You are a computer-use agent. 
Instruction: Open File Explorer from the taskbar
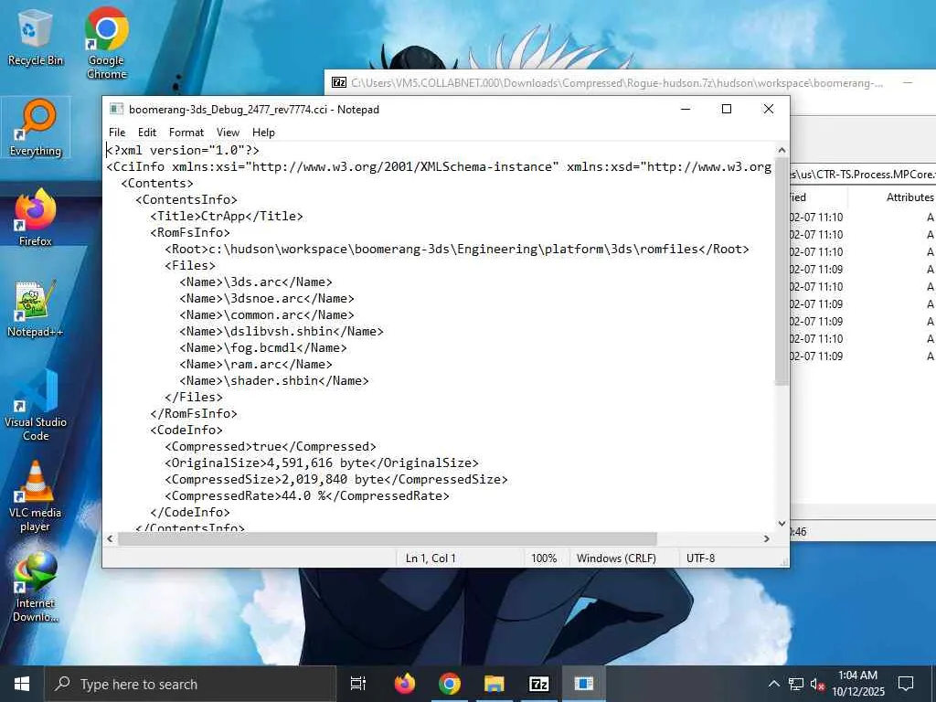495,684
